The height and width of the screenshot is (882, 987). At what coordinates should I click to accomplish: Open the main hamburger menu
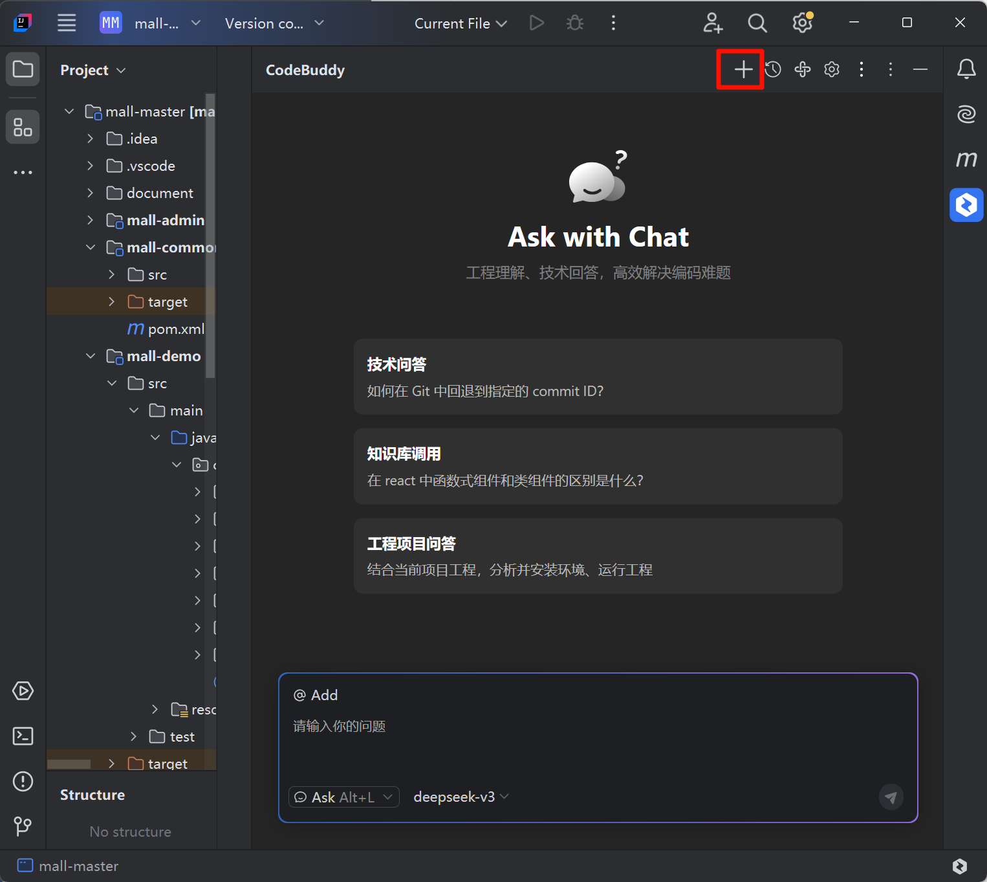[67, 23]
